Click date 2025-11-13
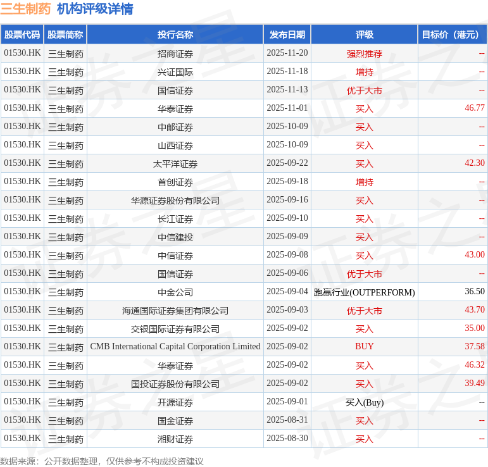488x467 pixels. coord(287,90)
